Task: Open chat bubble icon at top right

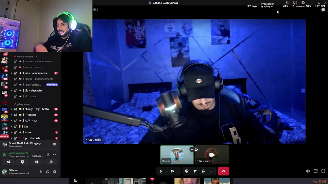Action: tap(323, 10)
